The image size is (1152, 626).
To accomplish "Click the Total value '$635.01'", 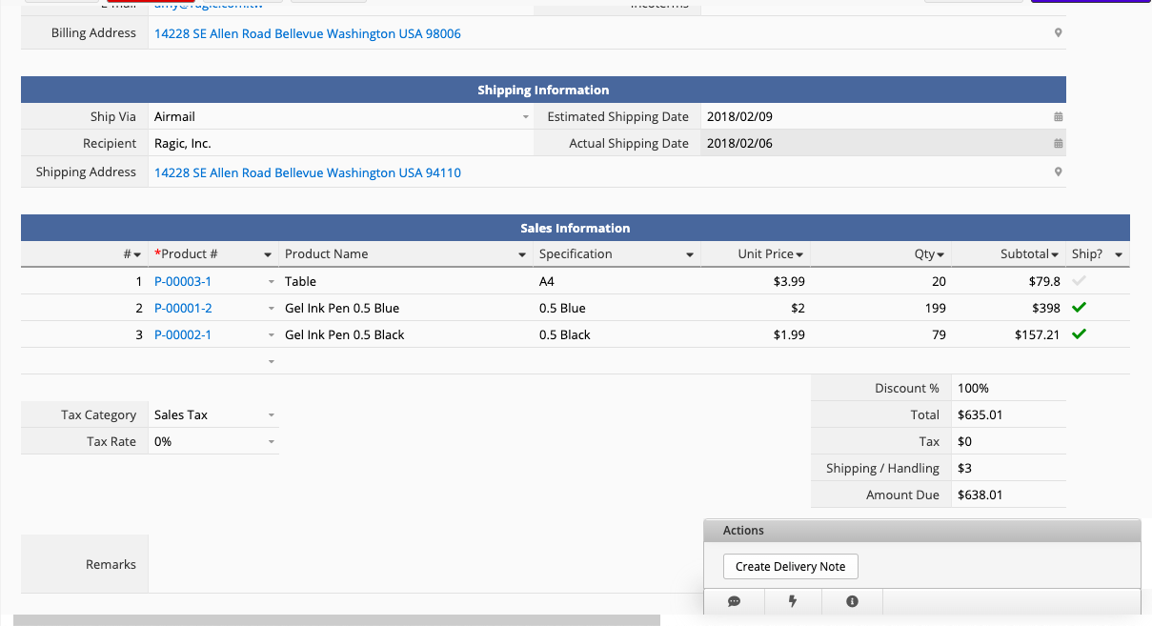I will pyautogui.click(x=980, y=415).
